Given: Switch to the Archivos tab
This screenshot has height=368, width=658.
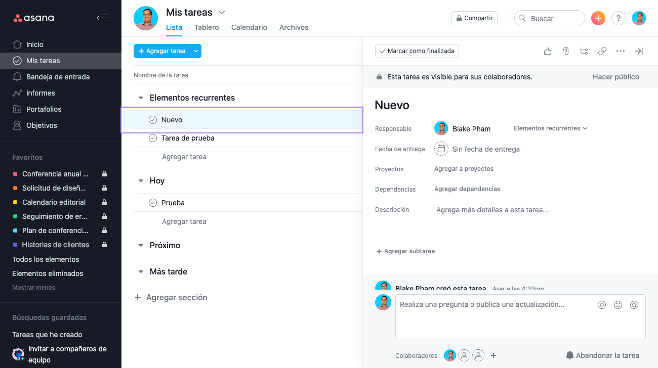Looking at the screenshot, I should point(294,27).
